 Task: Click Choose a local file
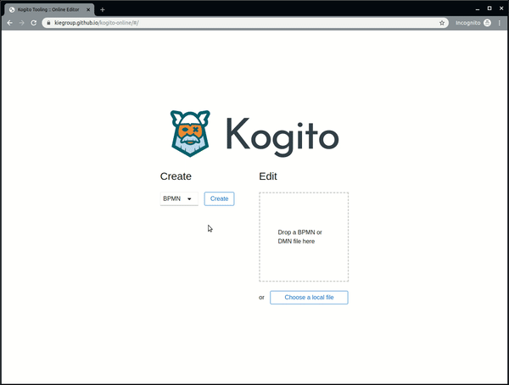click(x=309, y=298)
